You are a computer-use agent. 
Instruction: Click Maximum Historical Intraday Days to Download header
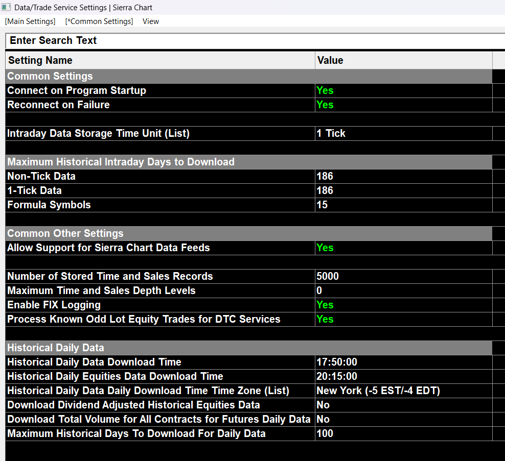tap(248, 162)
